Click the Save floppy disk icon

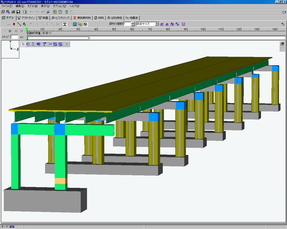(18, 12)
